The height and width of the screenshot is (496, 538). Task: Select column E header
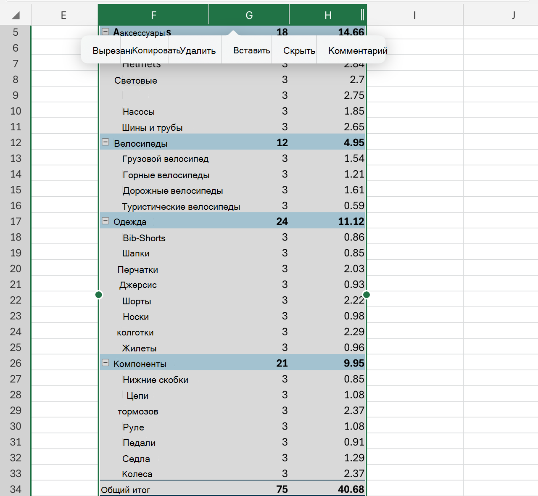point(63,16)
